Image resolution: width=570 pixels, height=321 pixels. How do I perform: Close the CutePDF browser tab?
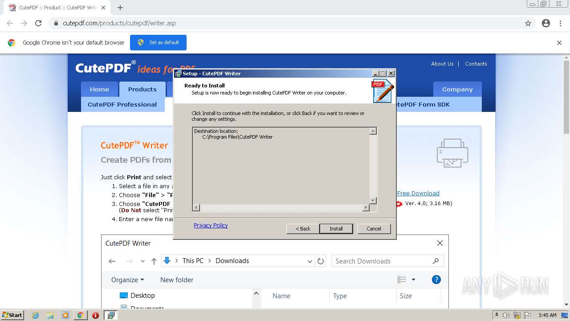(x=103, y=8)
